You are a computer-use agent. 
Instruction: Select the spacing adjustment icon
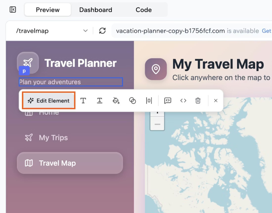149,100
